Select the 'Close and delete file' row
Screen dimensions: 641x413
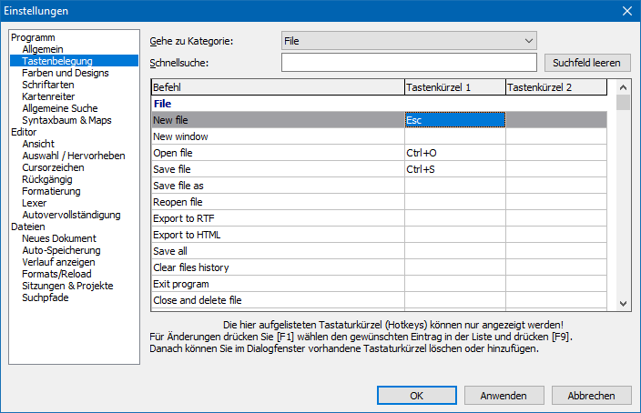tap(277, 300)
